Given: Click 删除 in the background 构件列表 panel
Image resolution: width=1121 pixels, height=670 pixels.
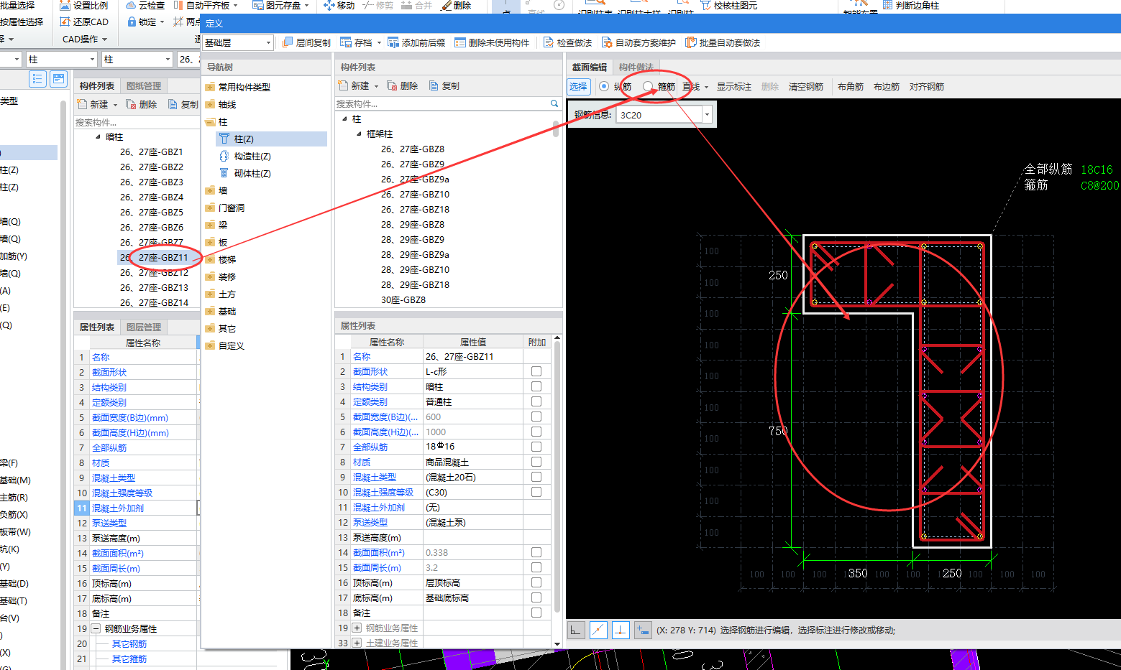Looking at the screenshot, I should 141,104.
